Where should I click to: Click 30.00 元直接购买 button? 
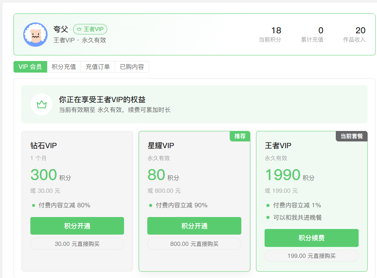pyautogui.click(x=77, y=244)
